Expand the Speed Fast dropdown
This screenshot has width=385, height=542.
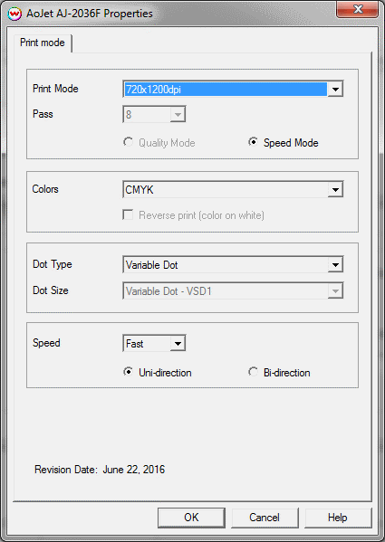[178, 343]
